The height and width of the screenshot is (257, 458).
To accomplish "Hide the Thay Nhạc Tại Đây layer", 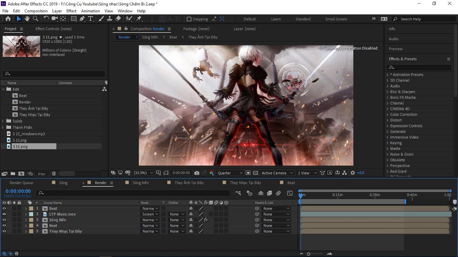I will pos(4,231).
